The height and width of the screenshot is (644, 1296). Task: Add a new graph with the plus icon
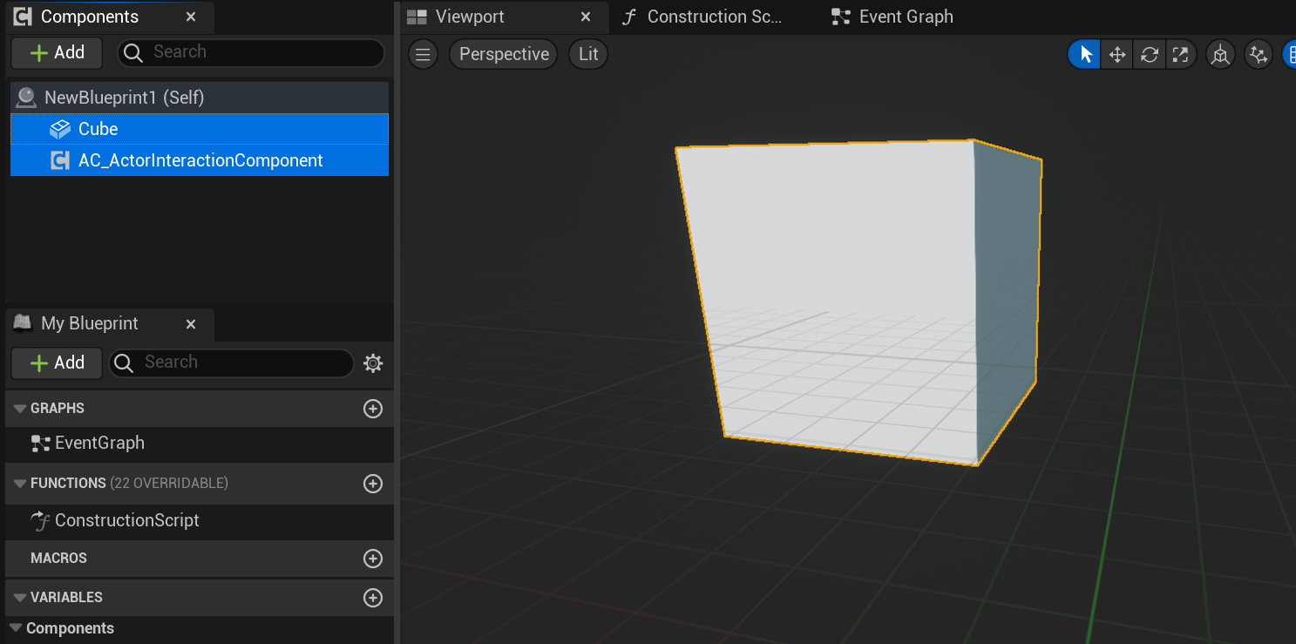coord(373,409)
